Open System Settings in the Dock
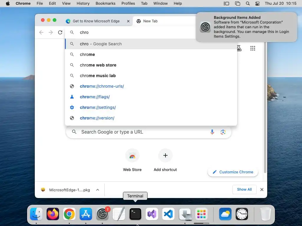This screenshot has width=302, height=226. tap(102, 214)
